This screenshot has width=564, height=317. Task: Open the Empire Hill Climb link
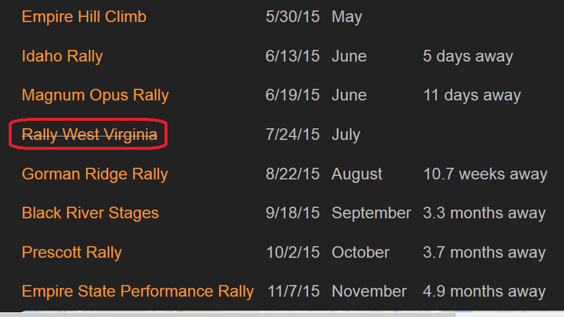(x=84, y=17)
